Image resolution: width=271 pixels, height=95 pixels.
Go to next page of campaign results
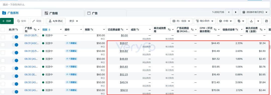236,12
